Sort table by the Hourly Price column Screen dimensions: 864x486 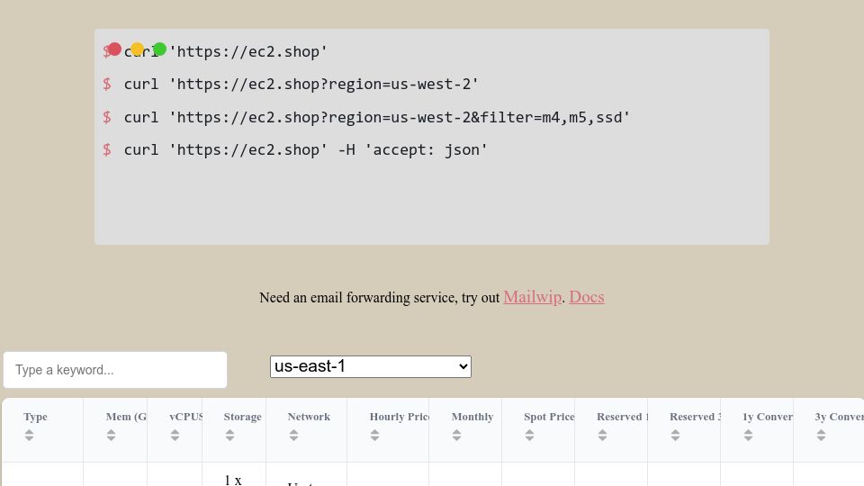(374, 436)
